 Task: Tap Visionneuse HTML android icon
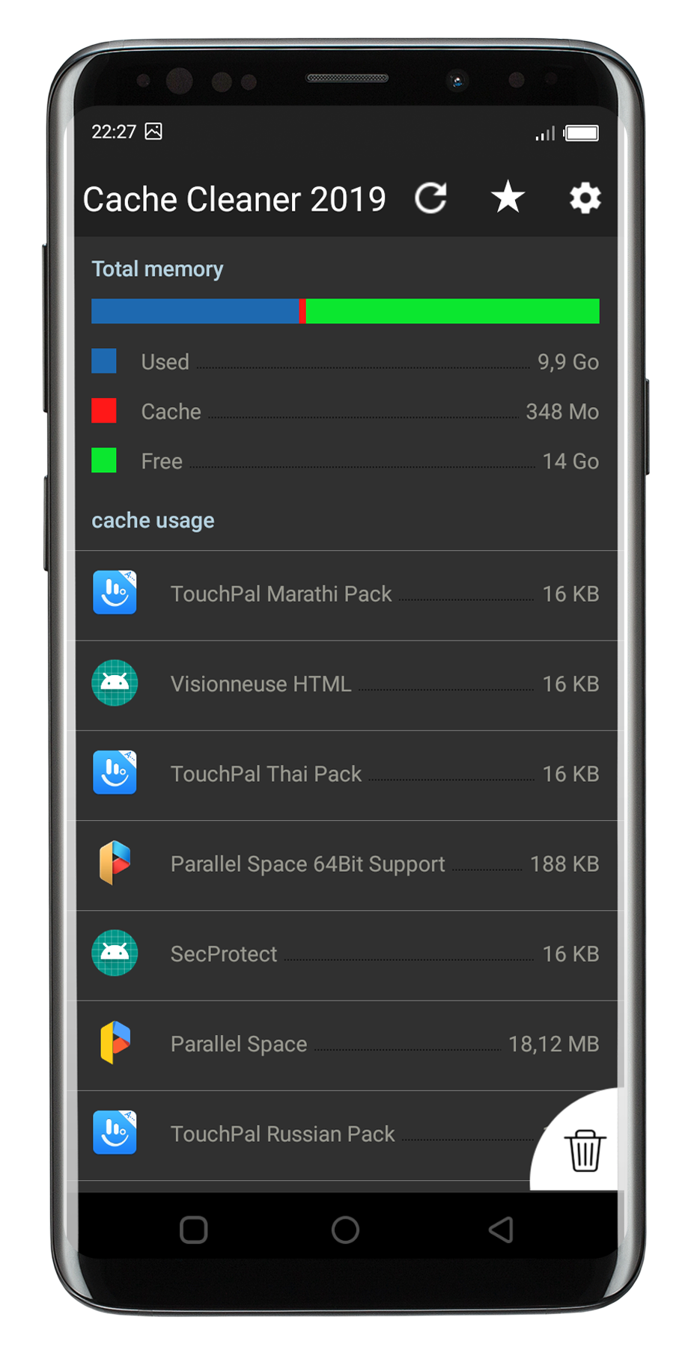(x=115, y=682)
